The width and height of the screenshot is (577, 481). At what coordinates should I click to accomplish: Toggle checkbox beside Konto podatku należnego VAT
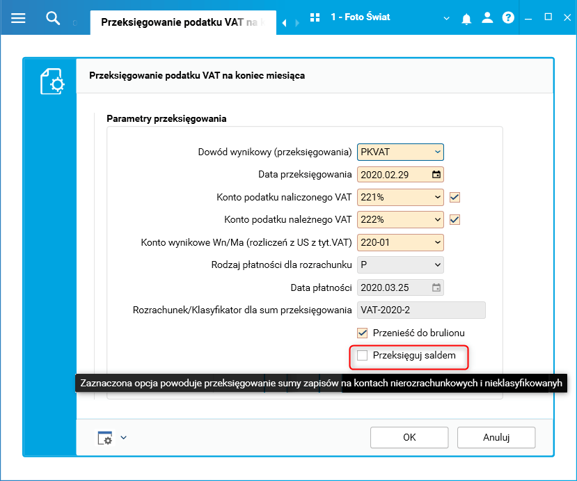455,220
